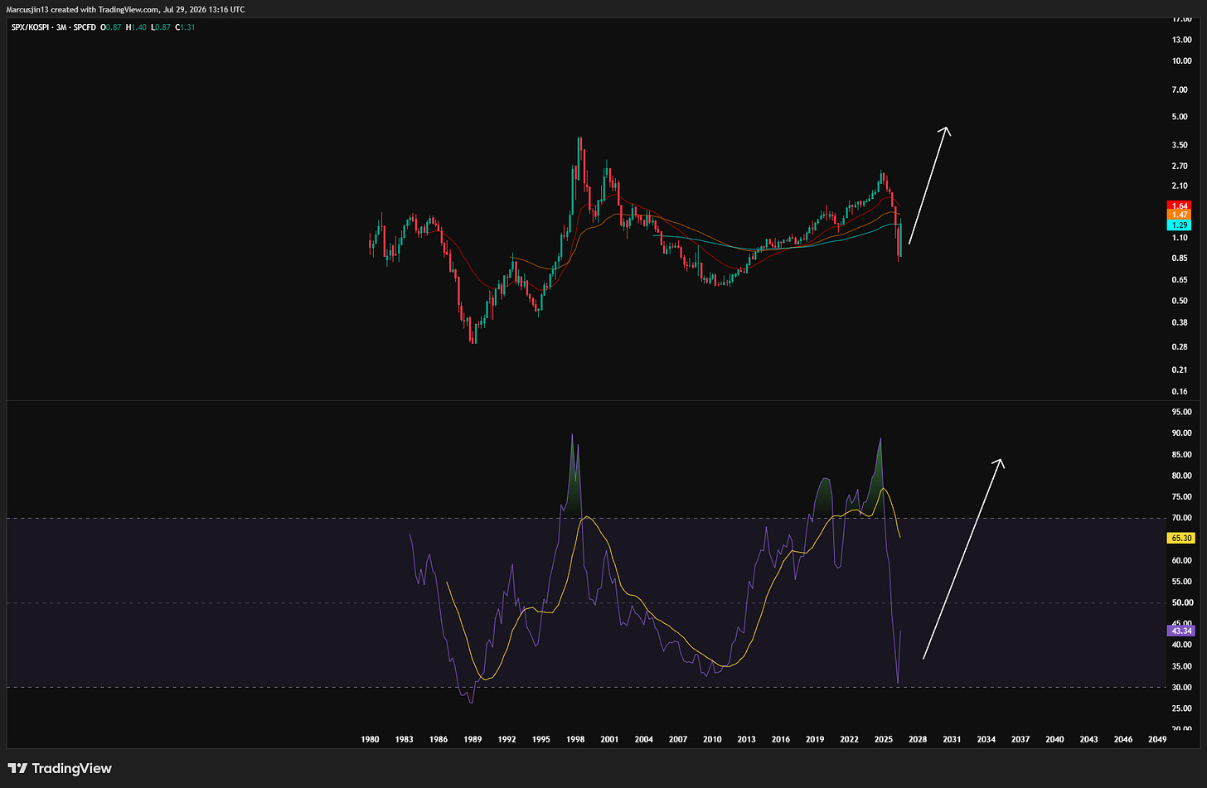Click the 0.16 label on the price axis

pos(1181,392)
